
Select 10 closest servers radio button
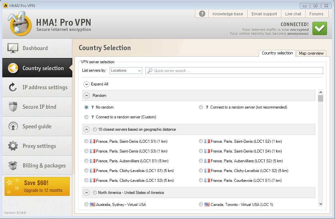click(x=95, y=129)
